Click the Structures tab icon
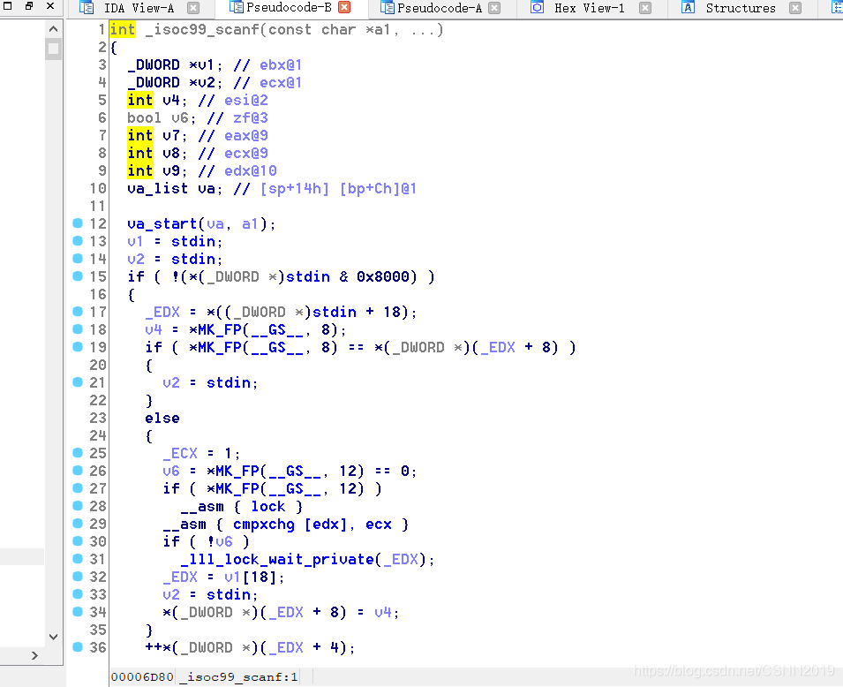The image size is (843, 687). (688, 8)
